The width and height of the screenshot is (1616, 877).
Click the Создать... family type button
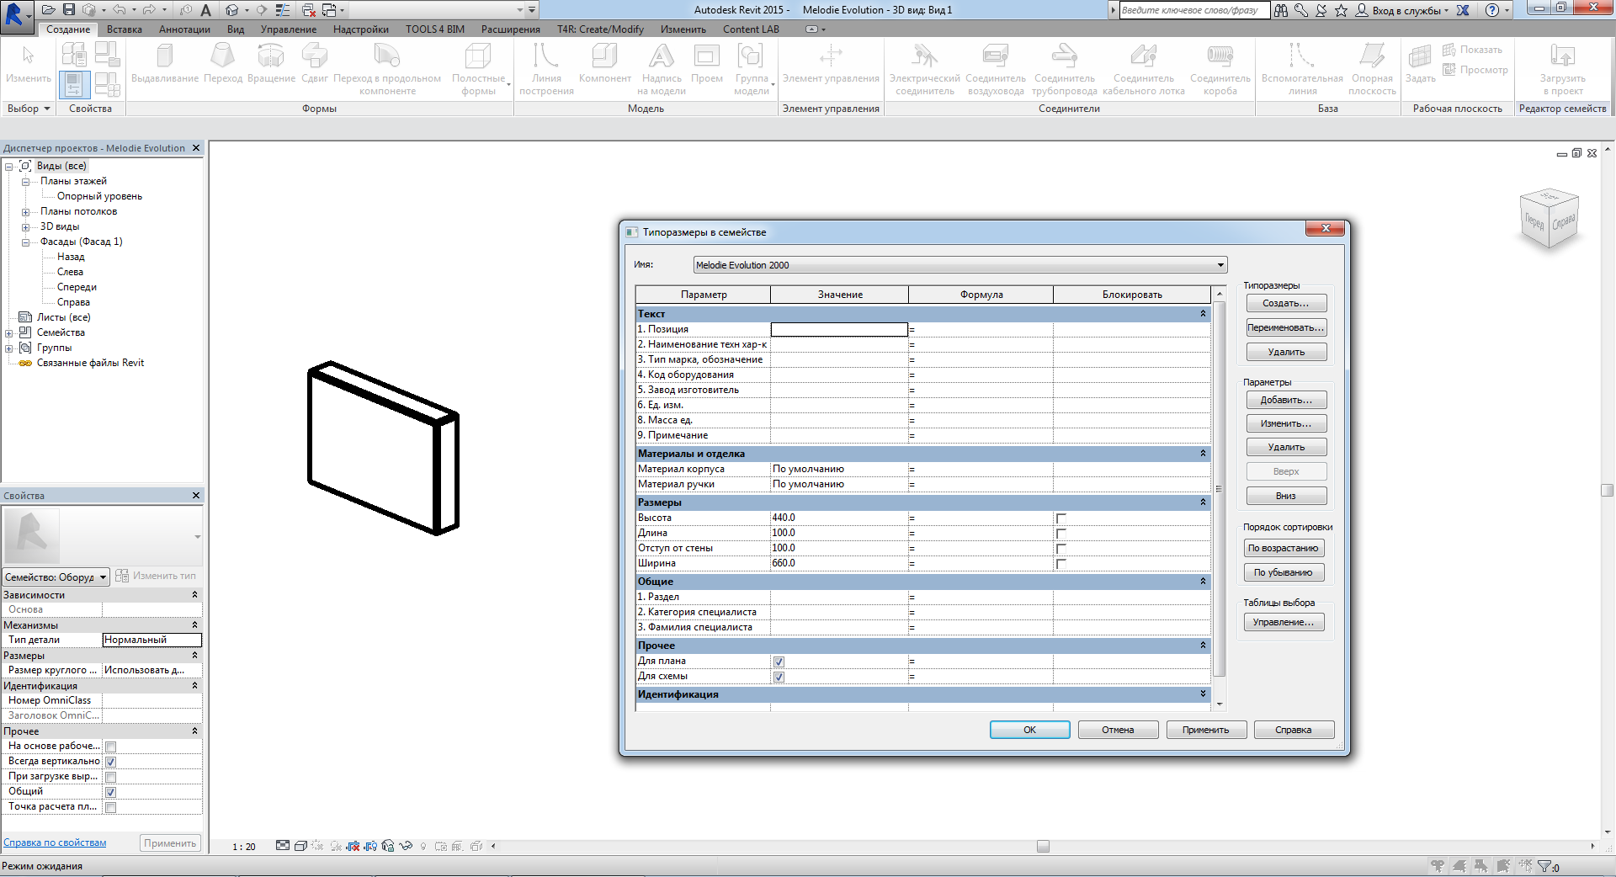pyautogui.click(x=1286, y=303)
